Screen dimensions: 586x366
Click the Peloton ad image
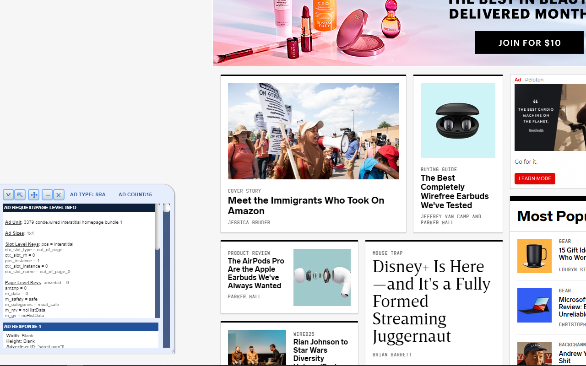[550, 117]
